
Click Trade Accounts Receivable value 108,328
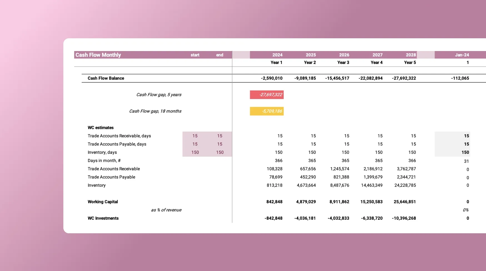click(274, 169)
